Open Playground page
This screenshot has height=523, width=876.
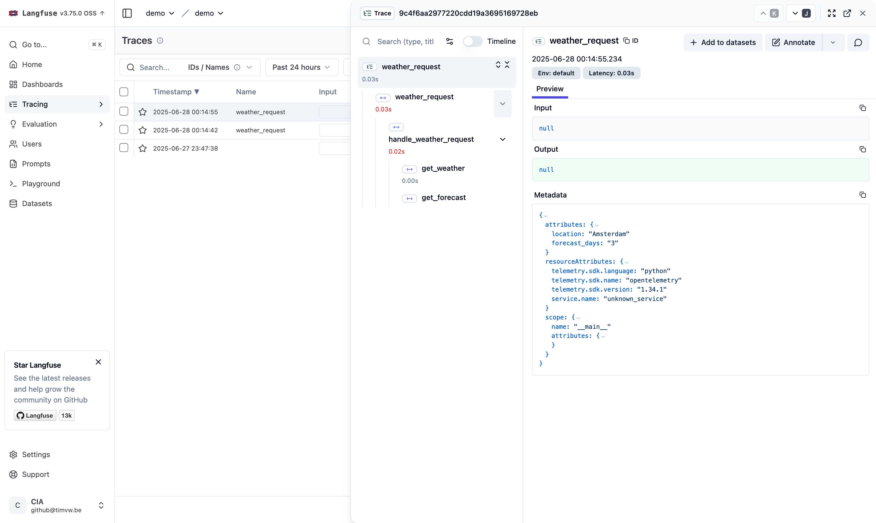(57, 184)
